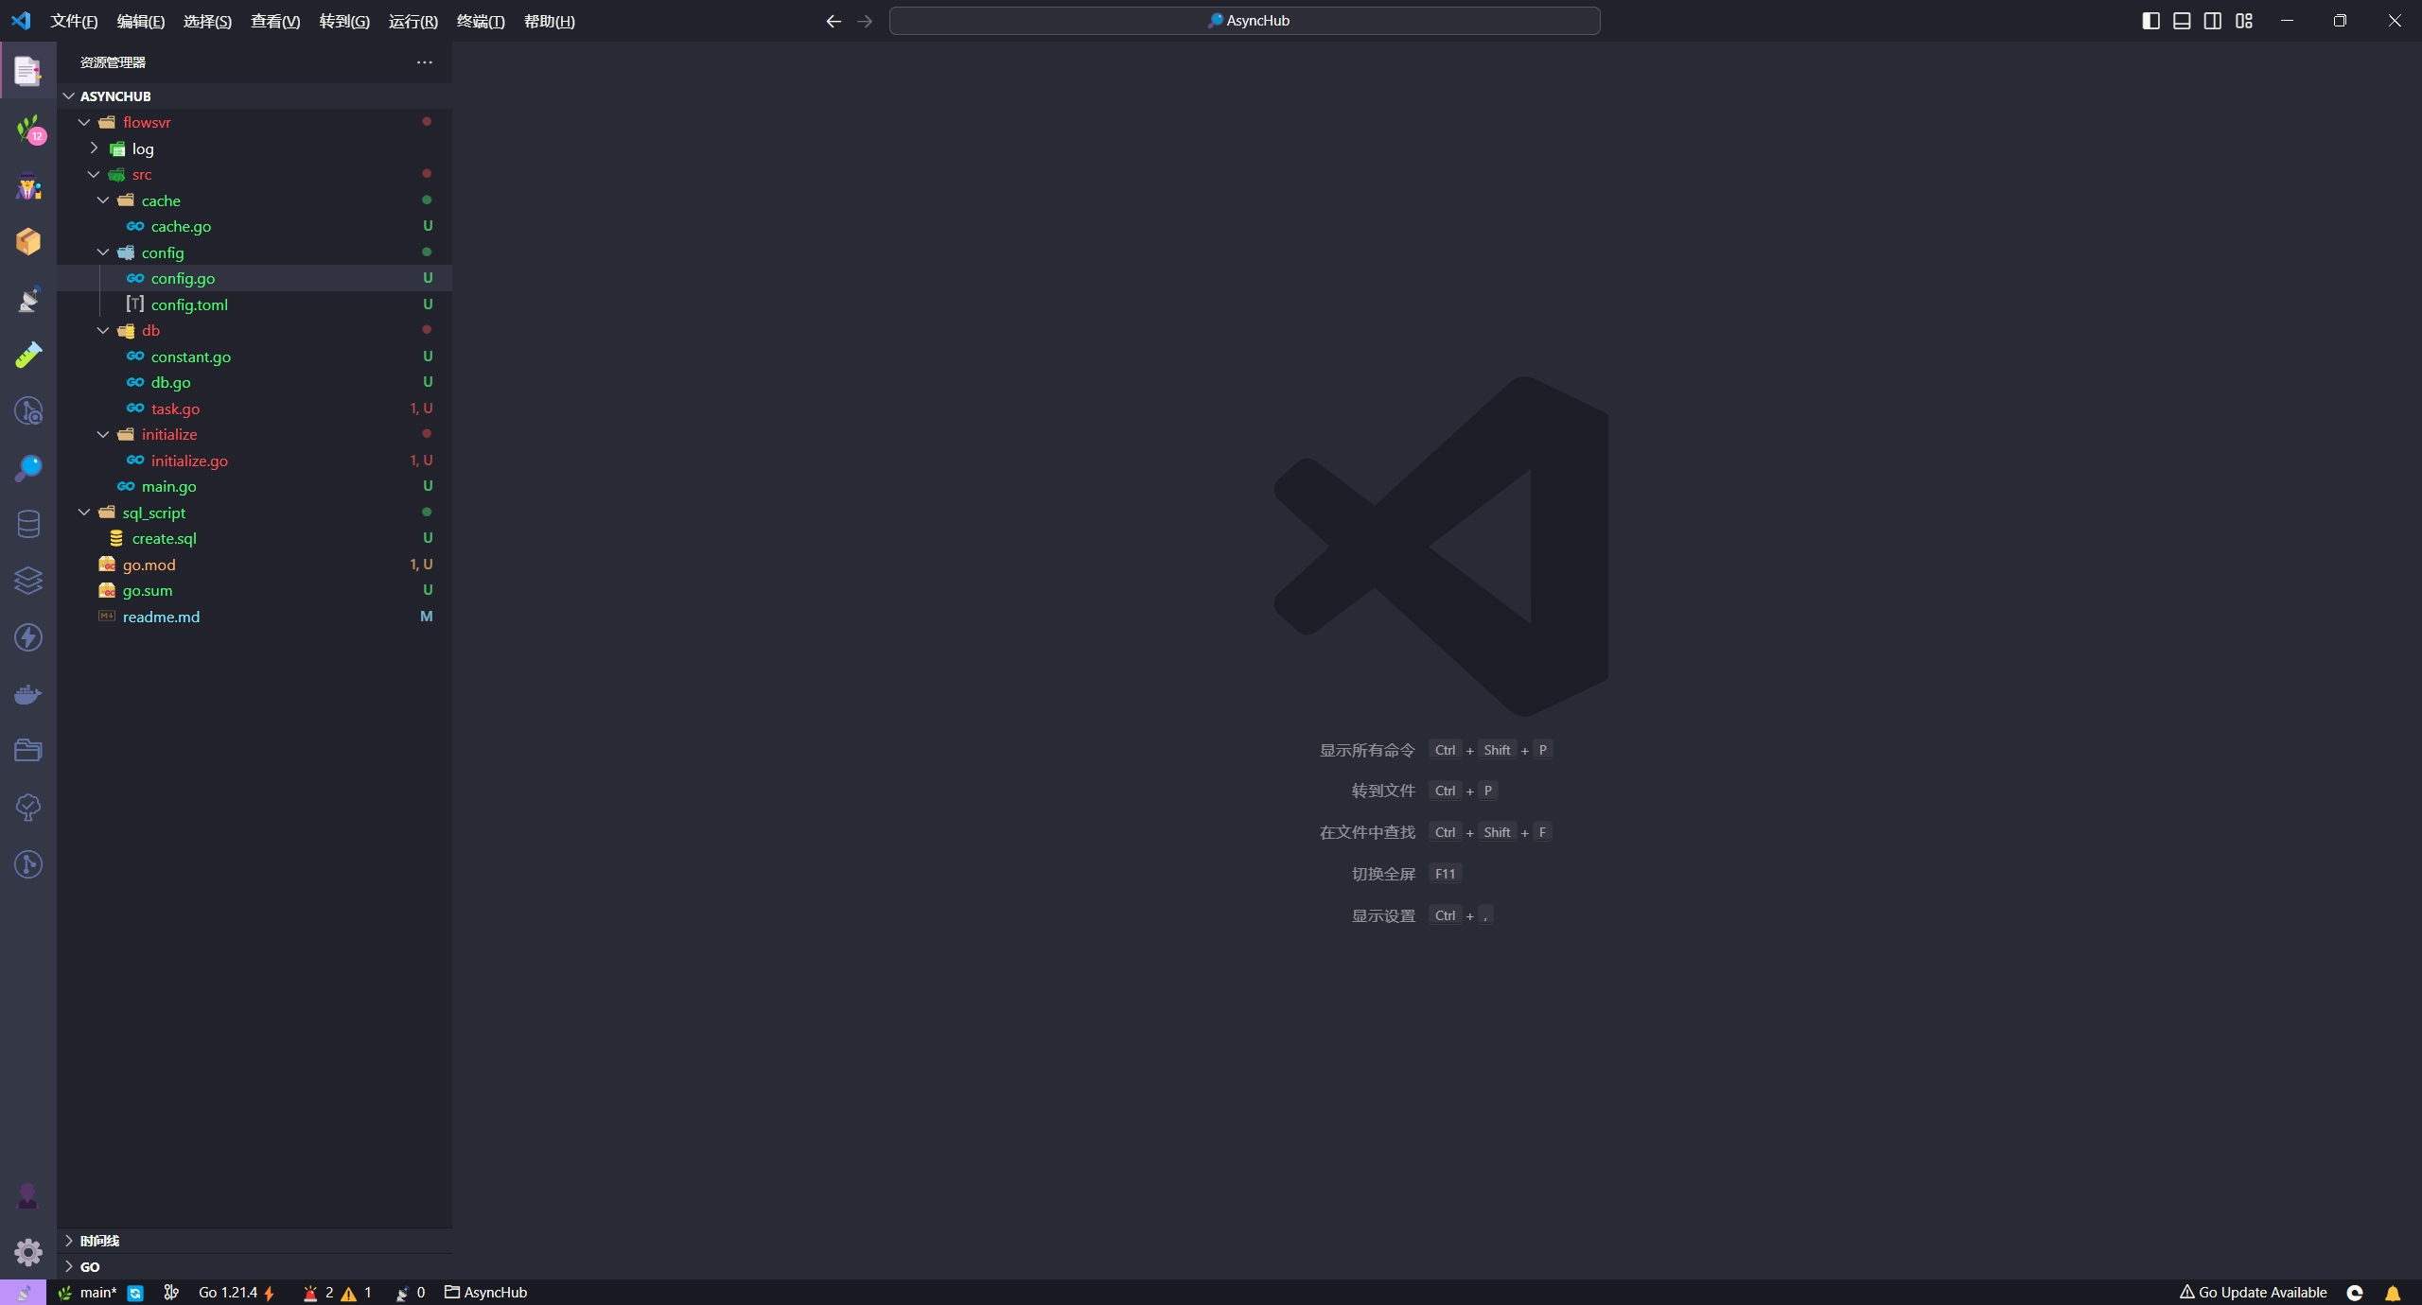Open the 运行(R) run menu
This screenshot has width=2422, height=1305.
[x=412, y=21]
